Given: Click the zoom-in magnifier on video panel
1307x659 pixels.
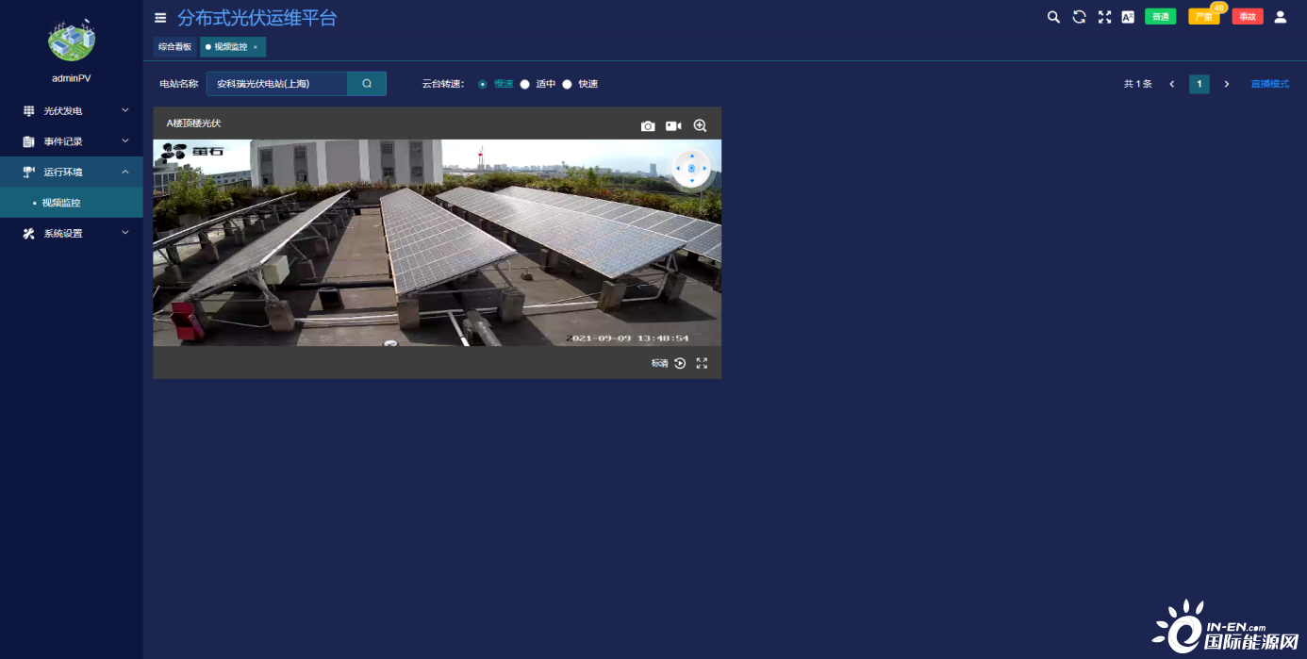Looking at the screenshot, I should (x=700, y=126).
